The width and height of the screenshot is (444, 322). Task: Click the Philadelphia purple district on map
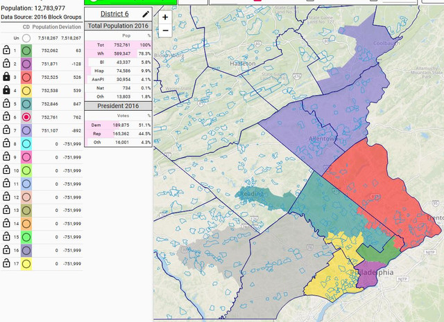[x=368, y=276]
